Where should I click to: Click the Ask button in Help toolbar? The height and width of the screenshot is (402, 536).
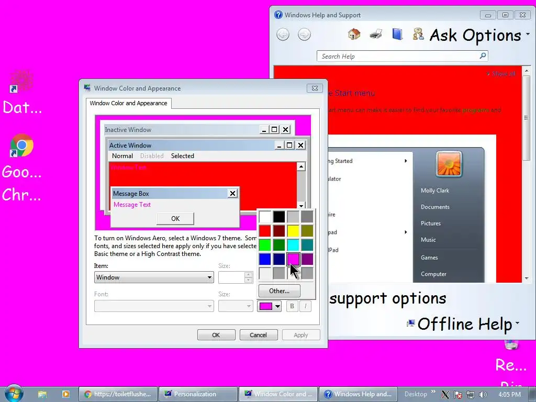tap(434, 35)
